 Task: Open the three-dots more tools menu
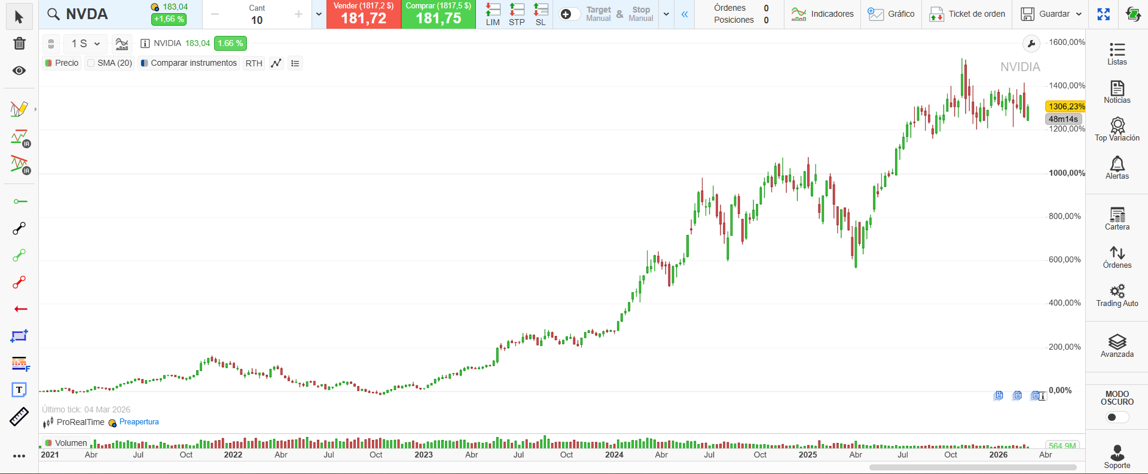point(19,456)
